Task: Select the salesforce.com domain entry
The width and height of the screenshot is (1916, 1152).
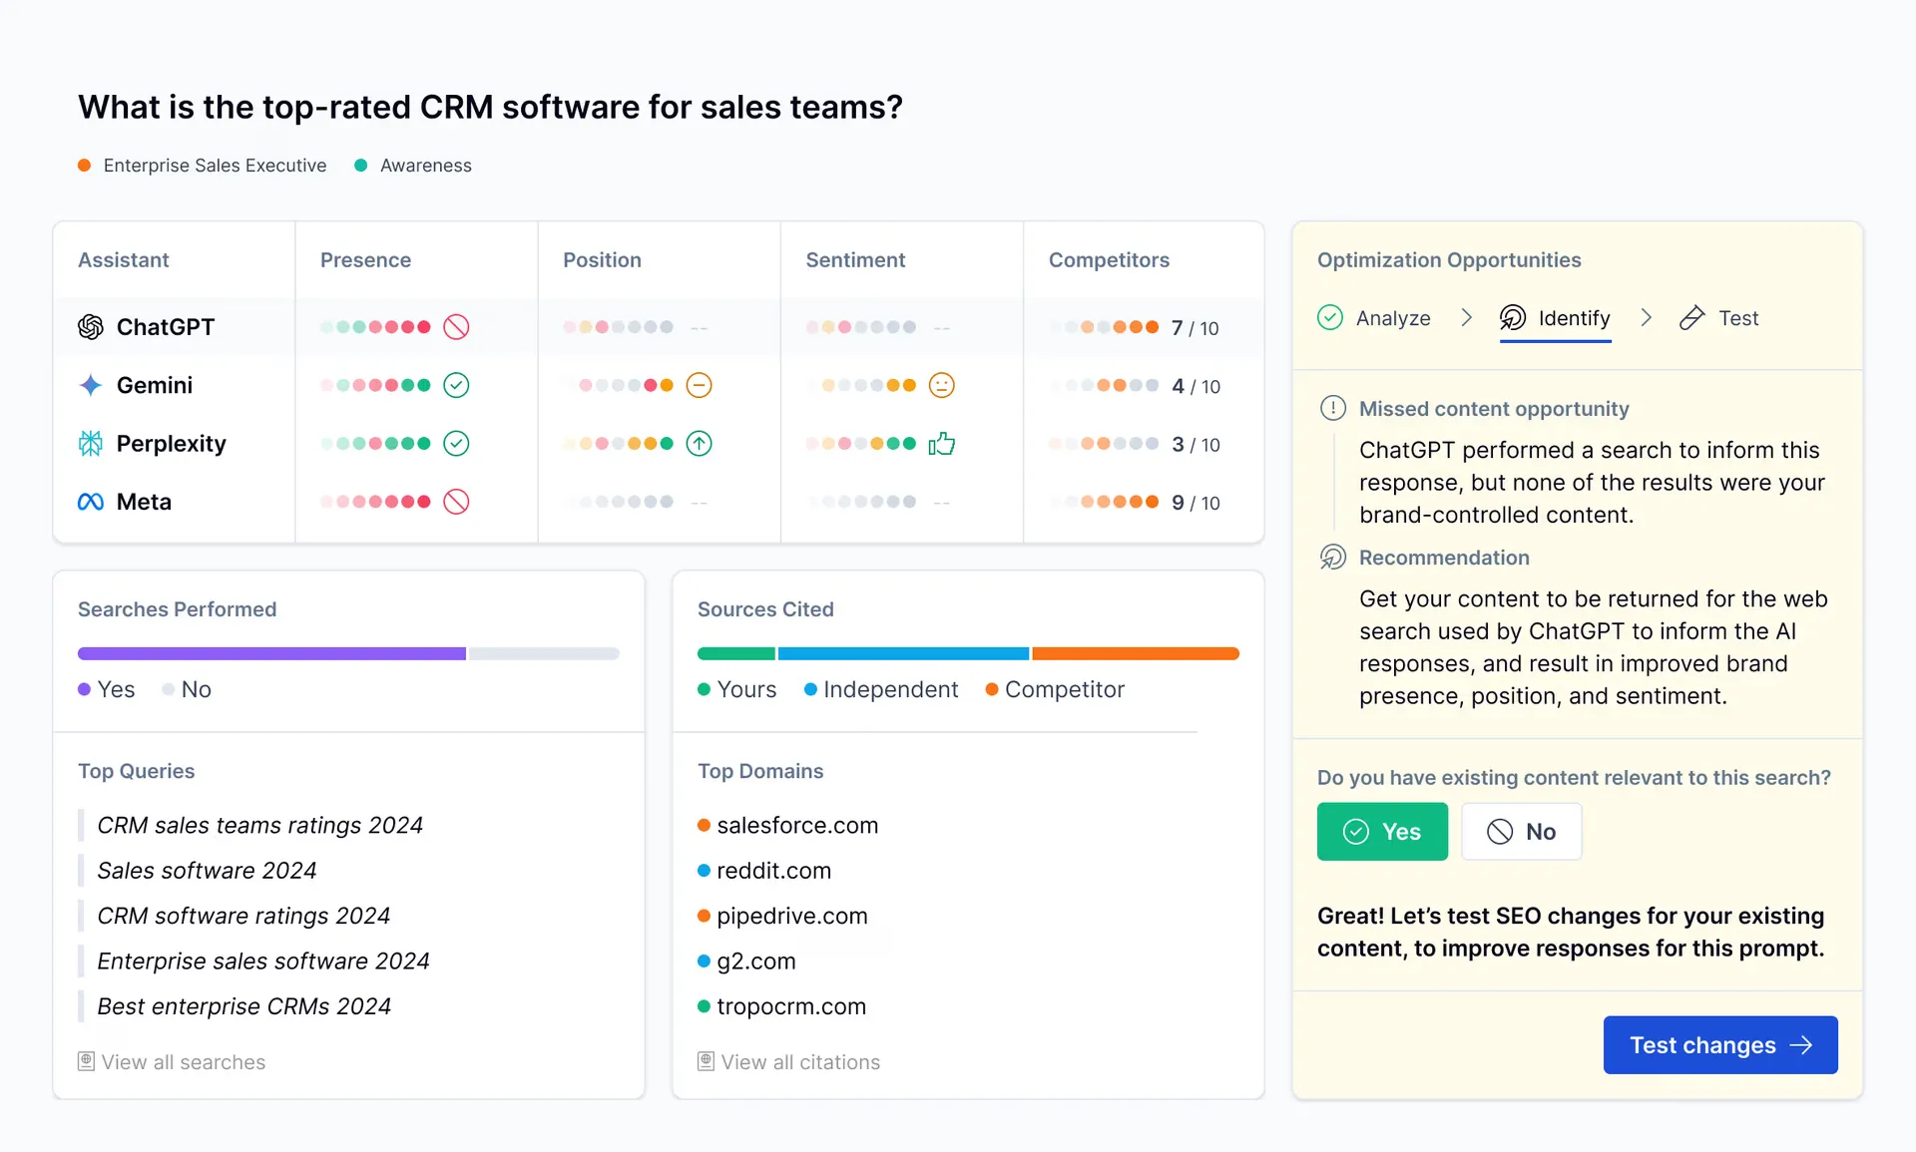Action: tap(797, 825)
